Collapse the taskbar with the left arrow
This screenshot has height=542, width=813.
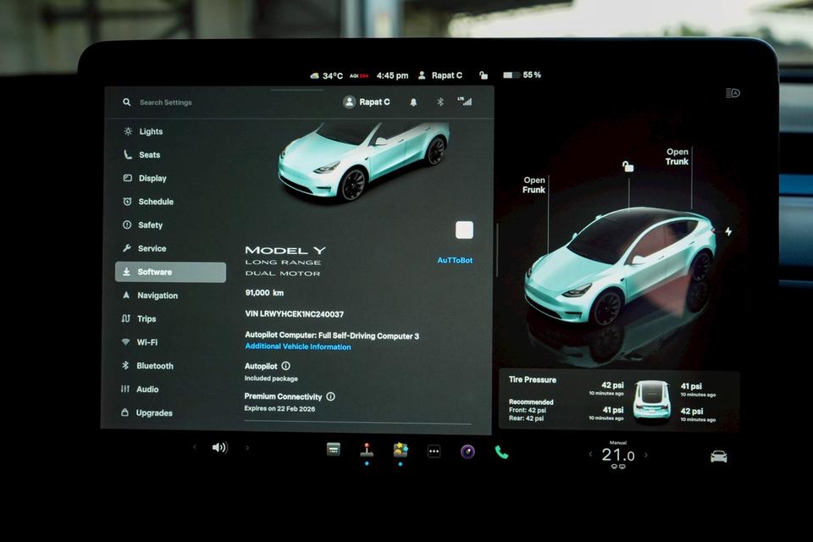(x=193, y=447)
